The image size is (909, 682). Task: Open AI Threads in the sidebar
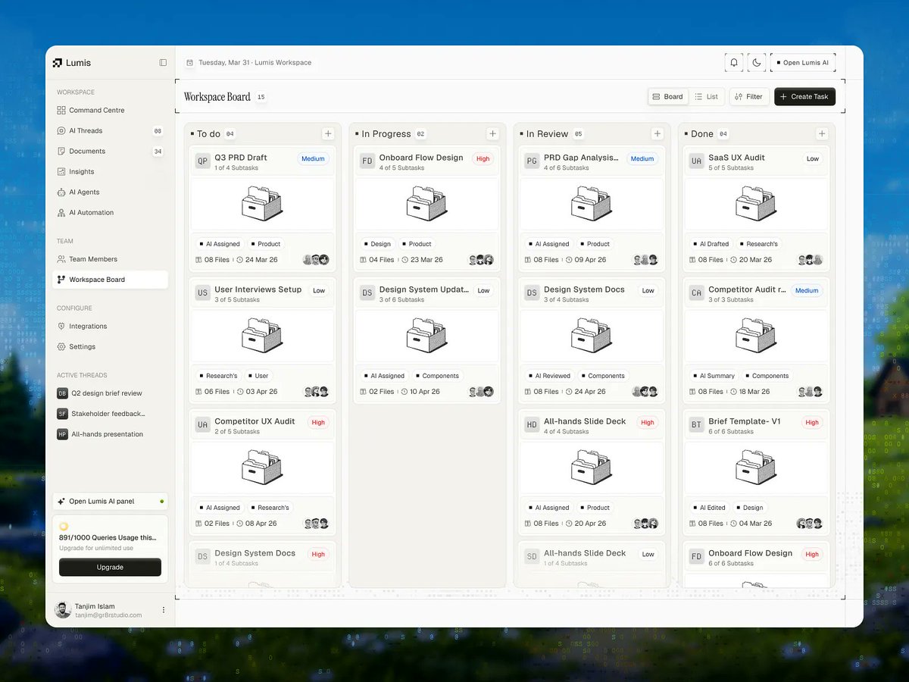110,131
